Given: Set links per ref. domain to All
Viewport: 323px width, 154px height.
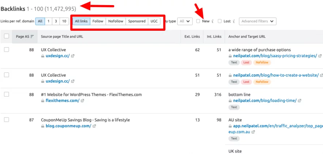Looking at the screenshot, I should 40,21.
